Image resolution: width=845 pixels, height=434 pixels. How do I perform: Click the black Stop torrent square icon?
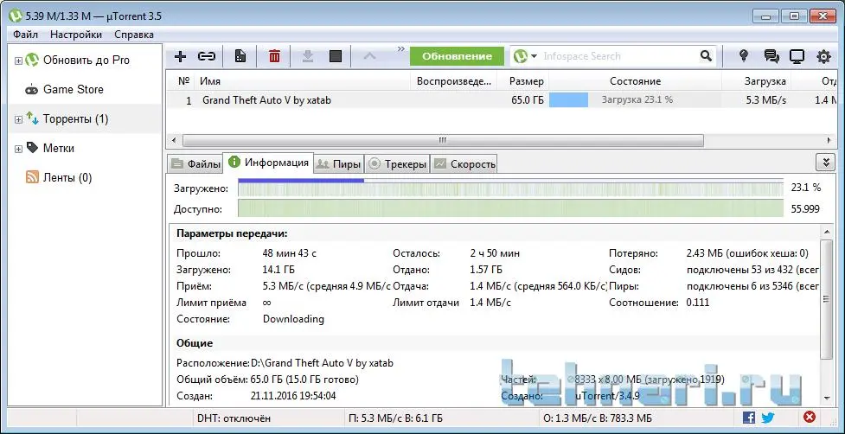click(336, 56)
